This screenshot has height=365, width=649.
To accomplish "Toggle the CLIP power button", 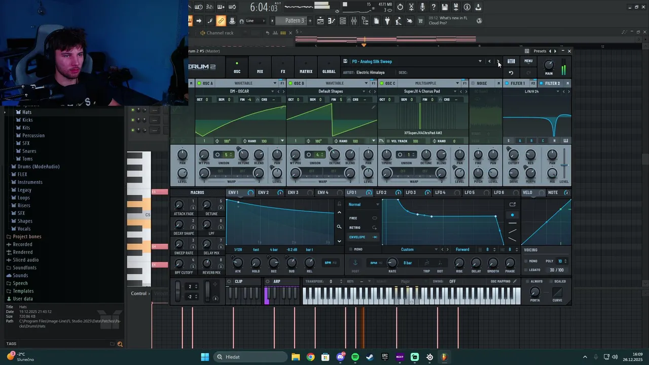I will coord(229,281).
